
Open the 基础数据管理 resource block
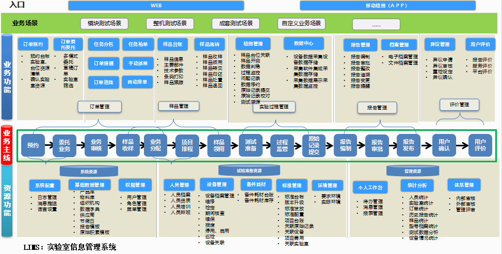click(x=90, y=184)
